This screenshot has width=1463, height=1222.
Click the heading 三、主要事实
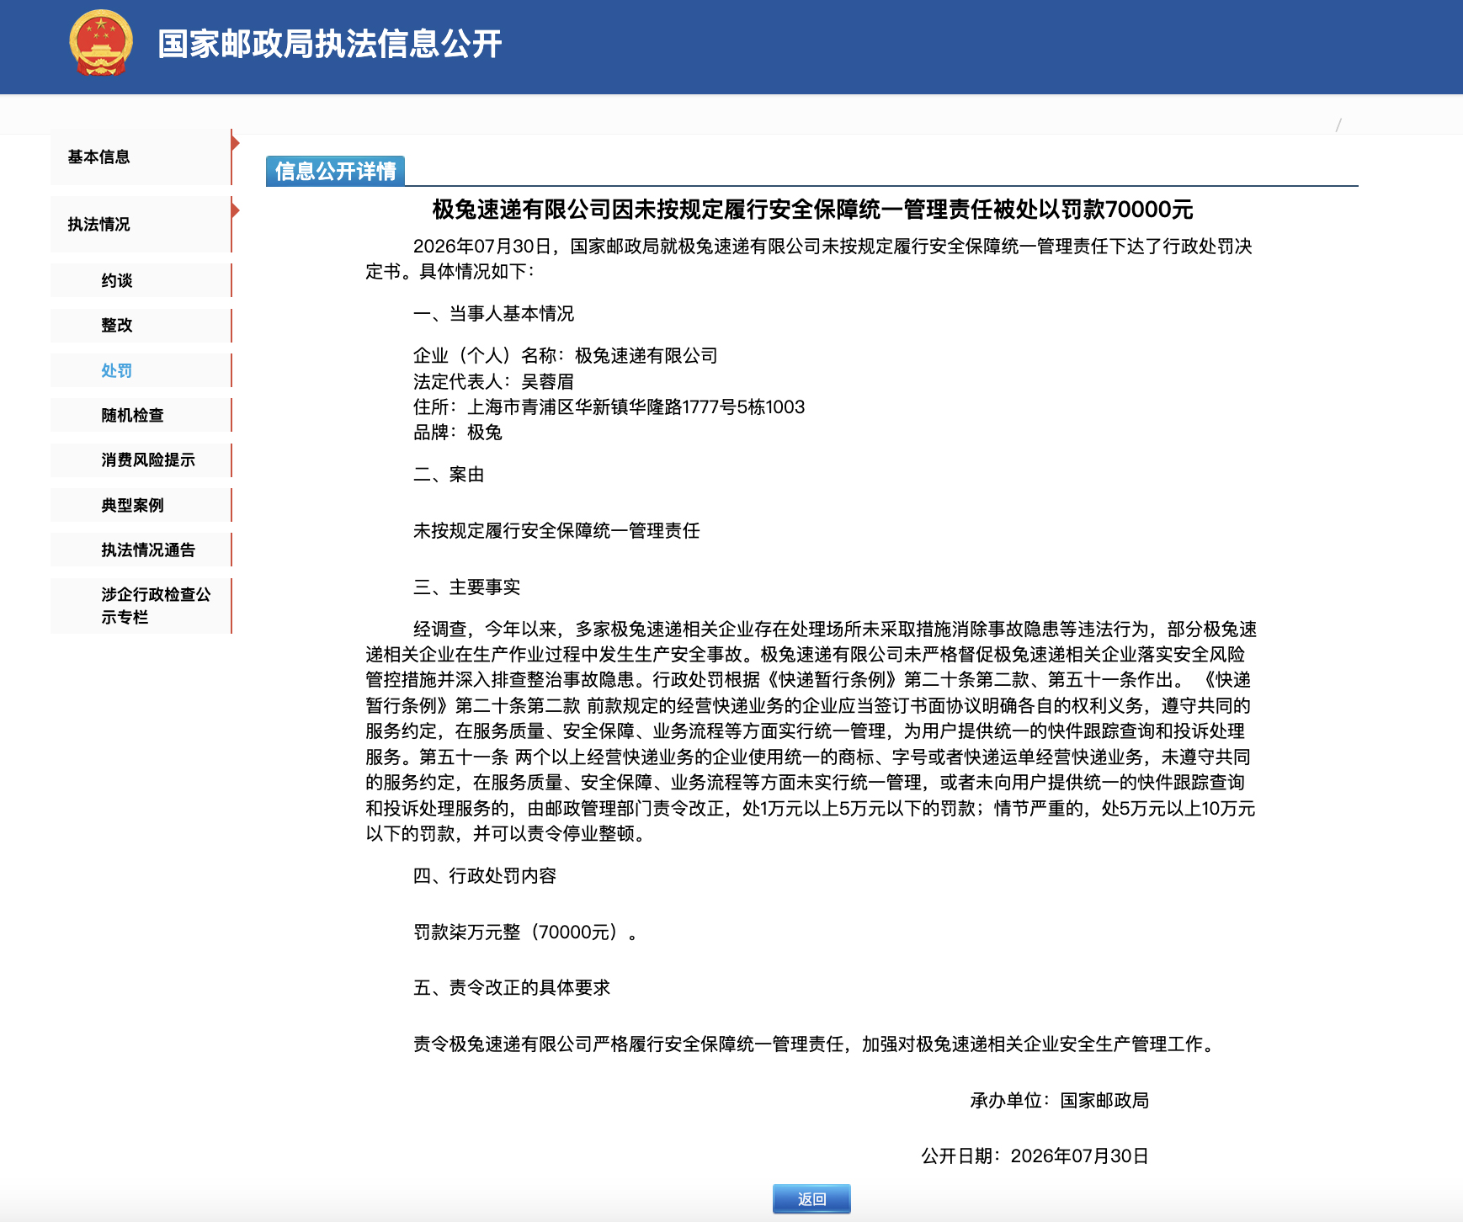coord(466,587)
